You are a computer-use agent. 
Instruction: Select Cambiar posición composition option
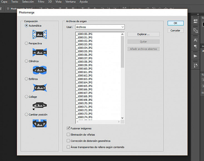coord(26,114)
